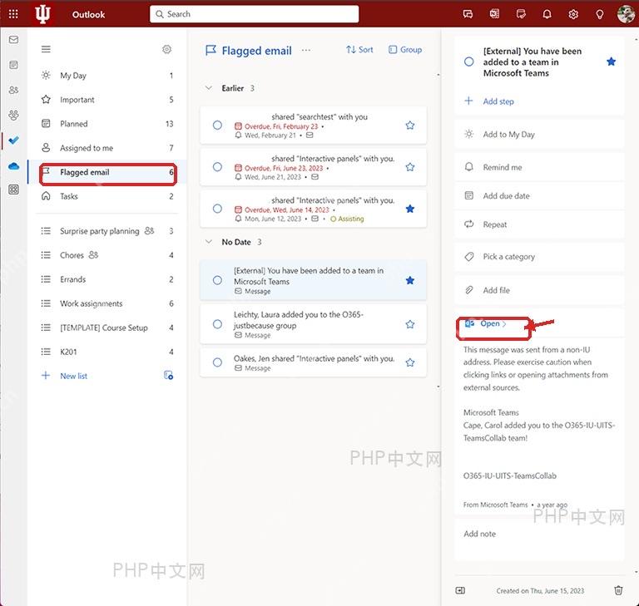Unstar the External Teams task in list
The height and width of the screenshot is (606, 639).
[x=410, y=280]
